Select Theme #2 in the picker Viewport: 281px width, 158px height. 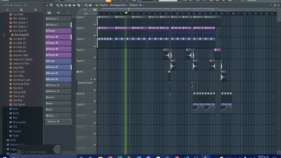pos(58,37)
